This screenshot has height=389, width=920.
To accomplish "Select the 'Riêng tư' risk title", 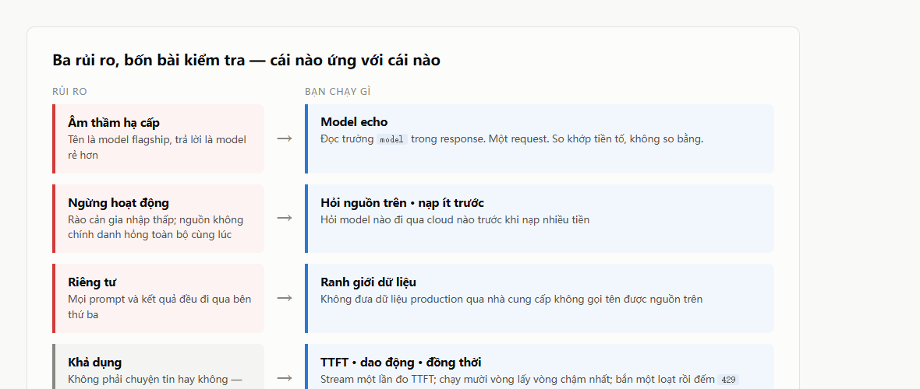I will (x=92, y=282).
